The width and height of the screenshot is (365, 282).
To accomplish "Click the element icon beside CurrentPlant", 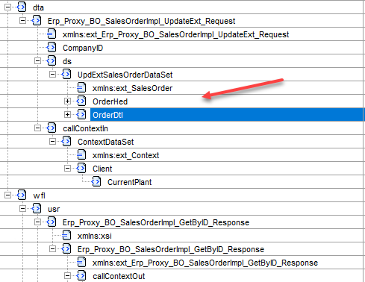I will [x=96, y=182].
